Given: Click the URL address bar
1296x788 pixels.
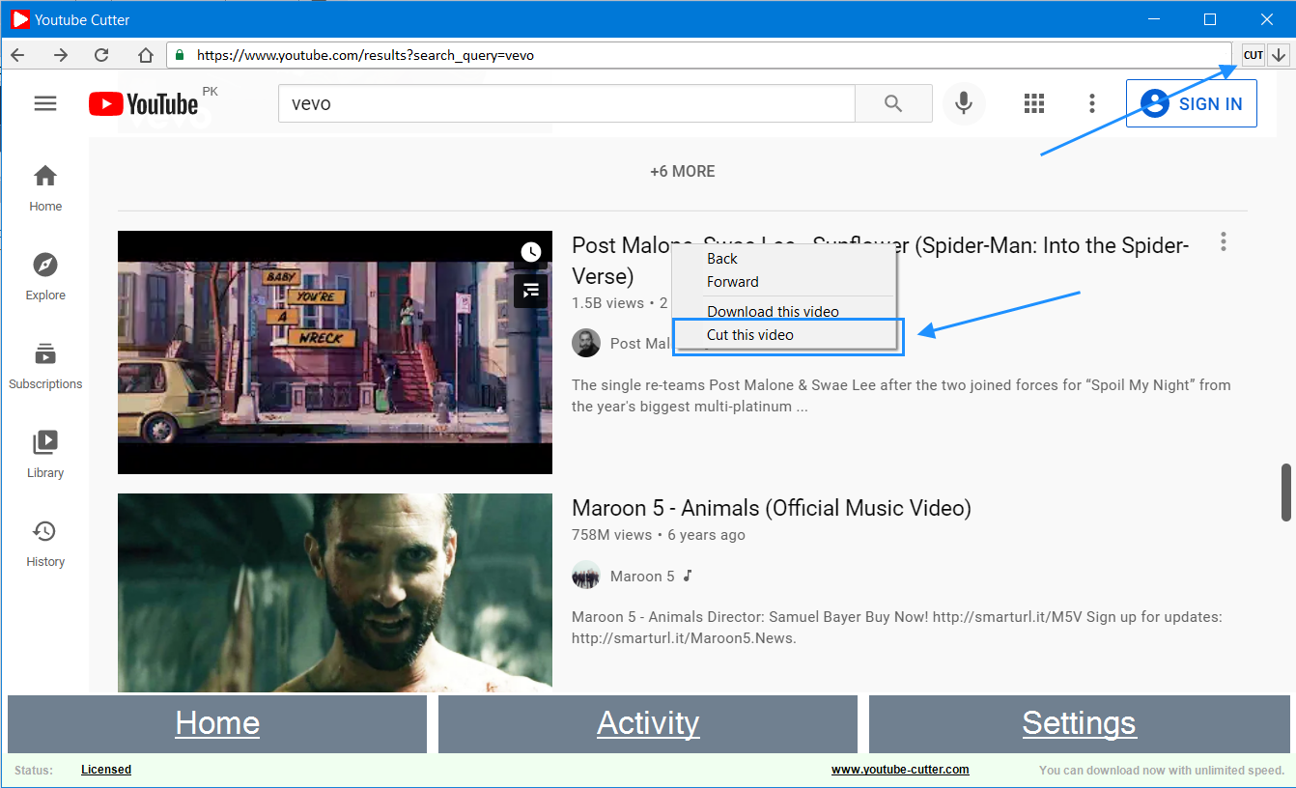Looking at the screenshot, I should 700,55.
